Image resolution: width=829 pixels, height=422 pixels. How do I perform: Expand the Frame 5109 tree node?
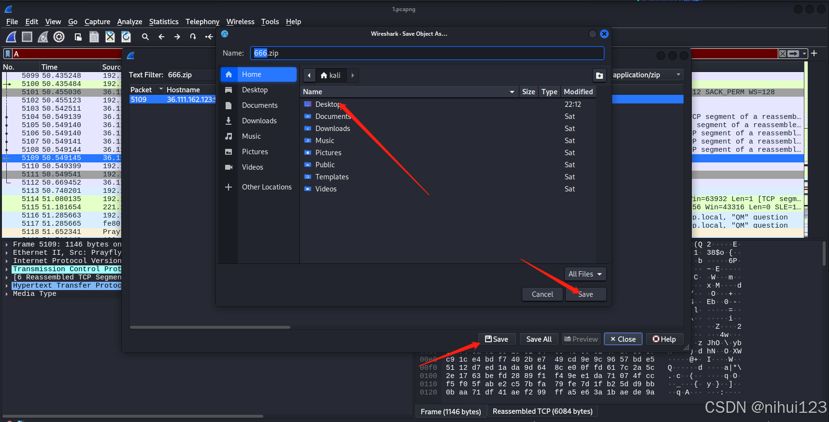[x=7, y=245]
